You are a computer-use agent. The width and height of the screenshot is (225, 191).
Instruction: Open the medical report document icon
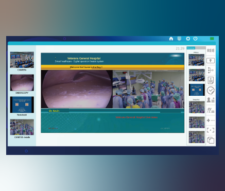click(211, 80)
